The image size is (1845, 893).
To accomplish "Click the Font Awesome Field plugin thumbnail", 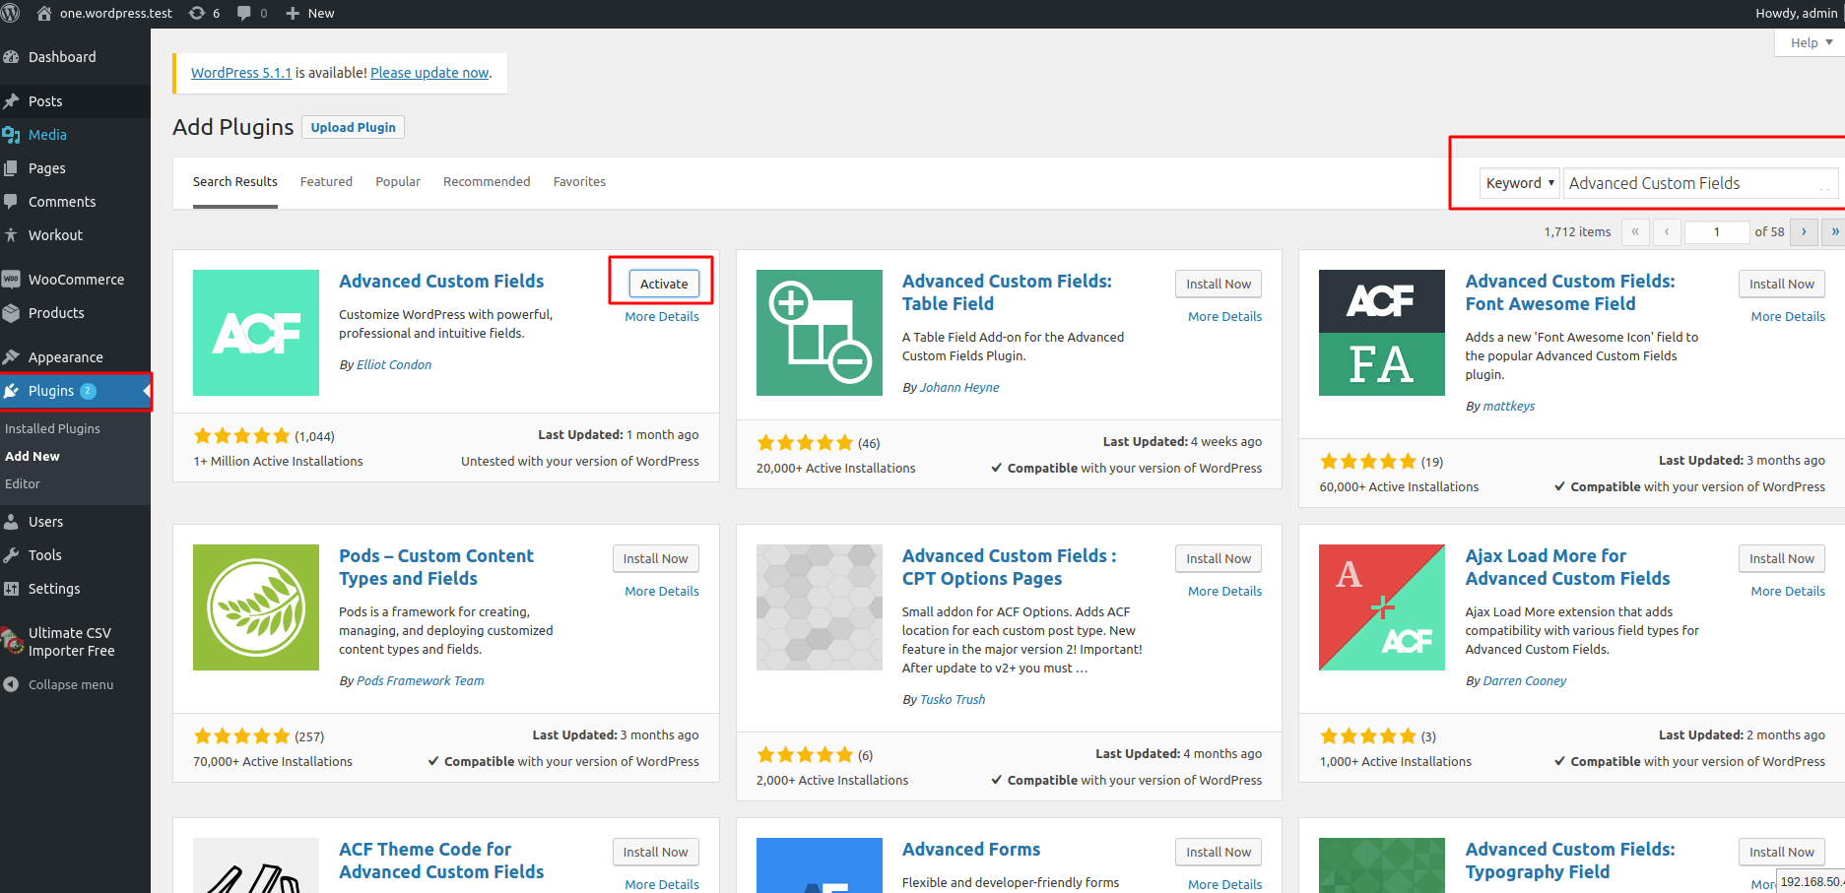I will point(1382,333).
